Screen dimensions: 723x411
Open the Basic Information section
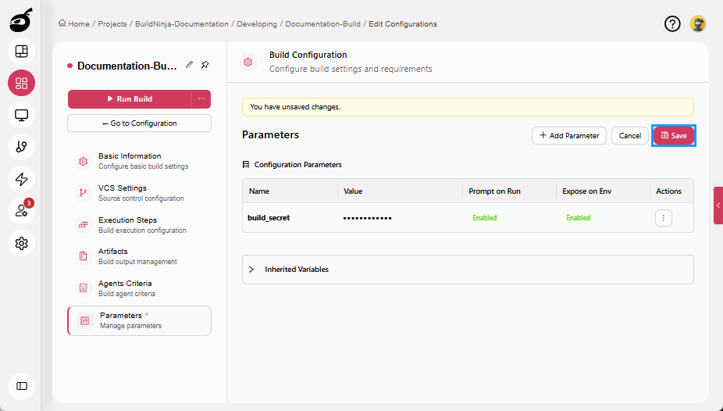(x=139, y=161)
